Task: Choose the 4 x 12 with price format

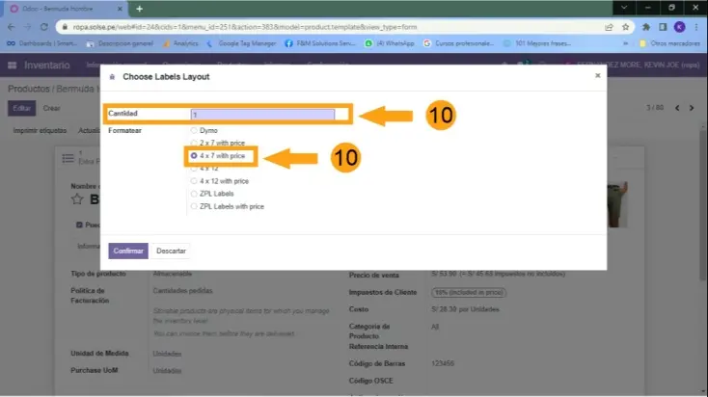Action: 194,181
